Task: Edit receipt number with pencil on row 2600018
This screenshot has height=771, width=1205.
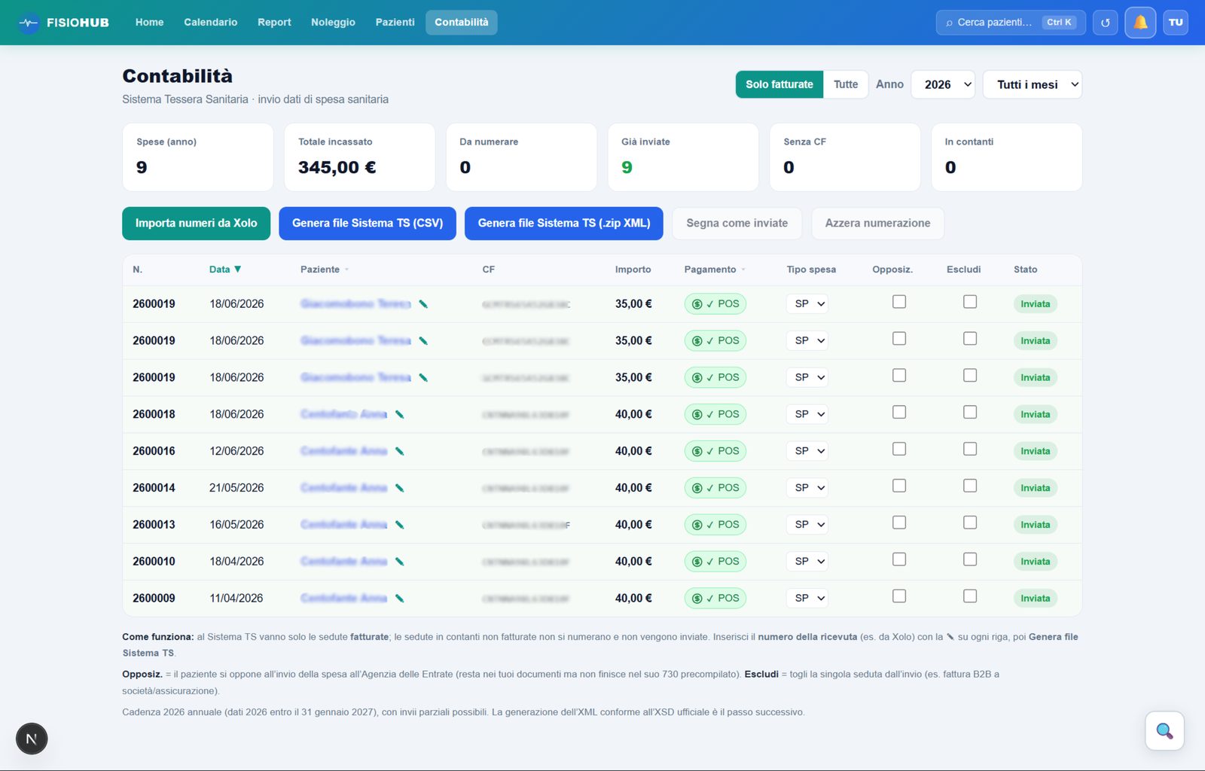Action: tap(400, 414)
